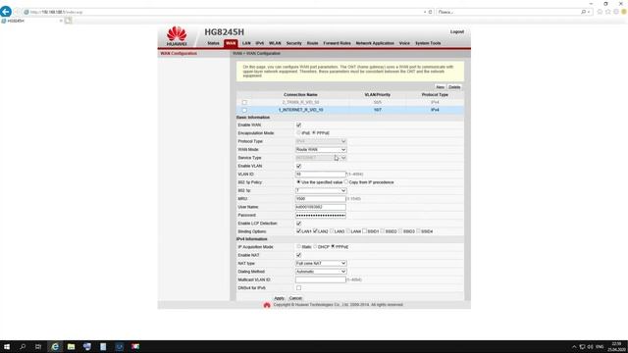628x353 pixels.
Task: Tick the 1_INTERNET_R_VID_10 row checkbox
Action: point(244,110)
